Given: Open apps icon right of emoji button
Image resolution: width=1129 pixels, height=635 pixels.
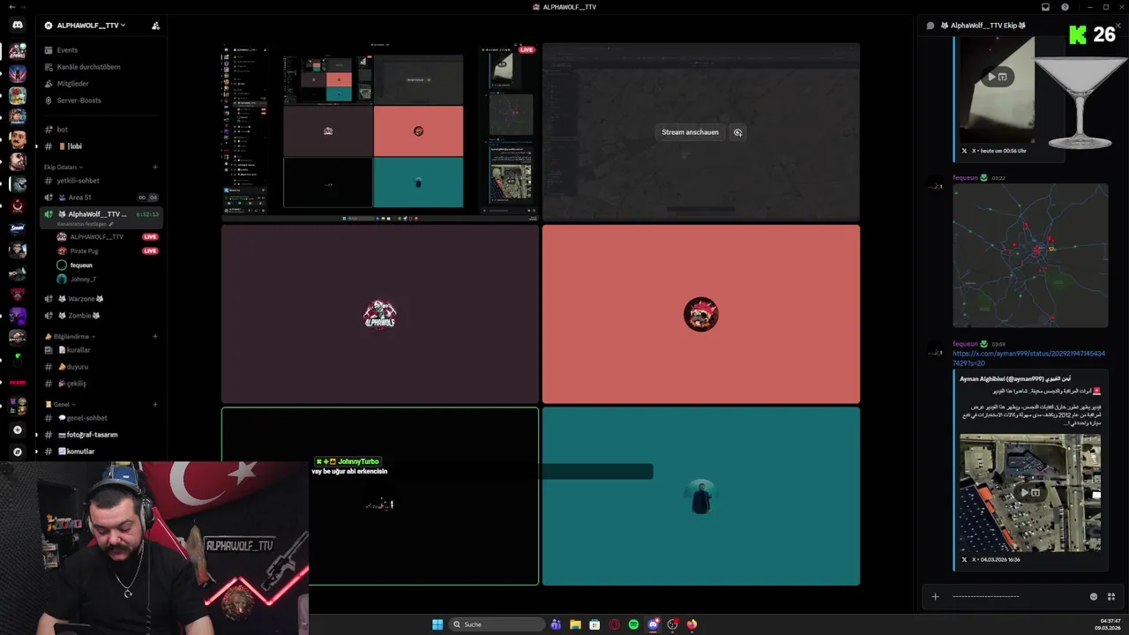Looking at the screenshot, I should pyautogui.click(x=1111, y=596).
